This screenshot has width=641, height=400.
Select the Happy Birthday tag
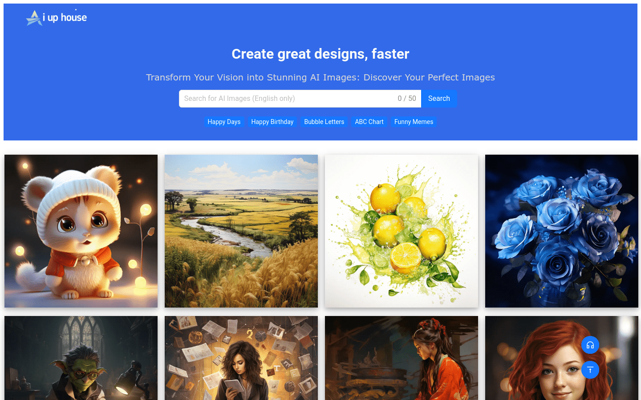click(272, 122)
